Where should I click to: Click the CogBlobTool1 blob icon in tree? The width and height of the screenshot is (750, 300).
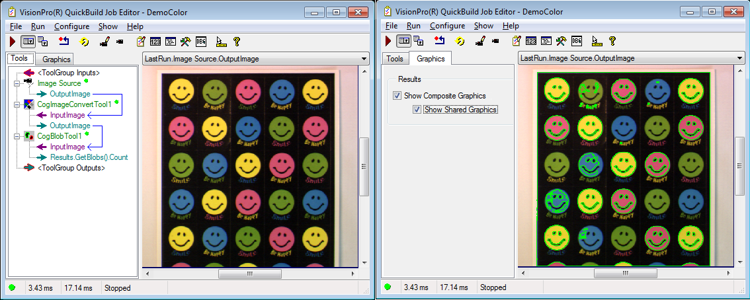(x=28, y=136)
